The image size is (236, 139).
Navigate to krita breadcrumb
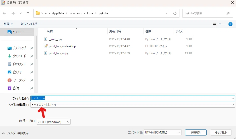pyautogui.click(x=90, y=13)
